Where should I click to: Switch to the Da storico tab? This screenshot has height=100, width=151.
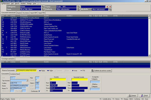click(x=26, y=13)
